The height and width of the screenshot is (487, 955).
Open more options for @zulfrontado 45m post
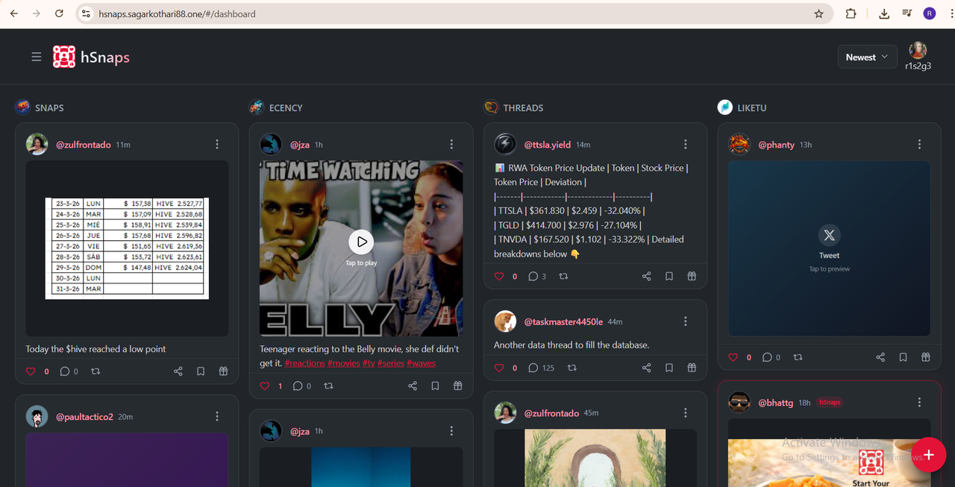(x=686, y=412)
